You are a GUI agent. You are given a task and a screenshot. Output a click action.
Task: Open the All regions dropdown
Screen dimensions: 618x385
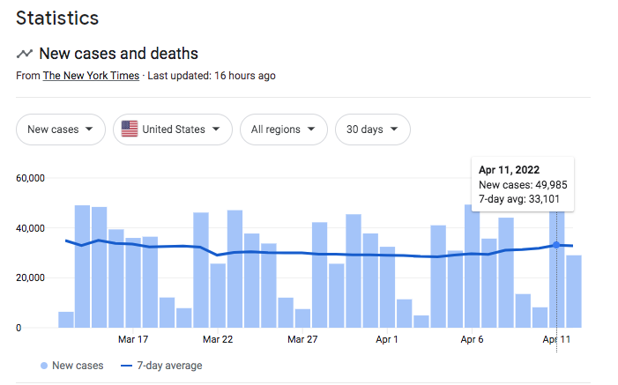click(x=283, y=130)
